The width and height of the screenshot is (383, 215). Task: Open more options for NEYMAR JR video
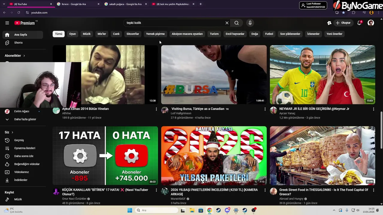click(373, 109)
